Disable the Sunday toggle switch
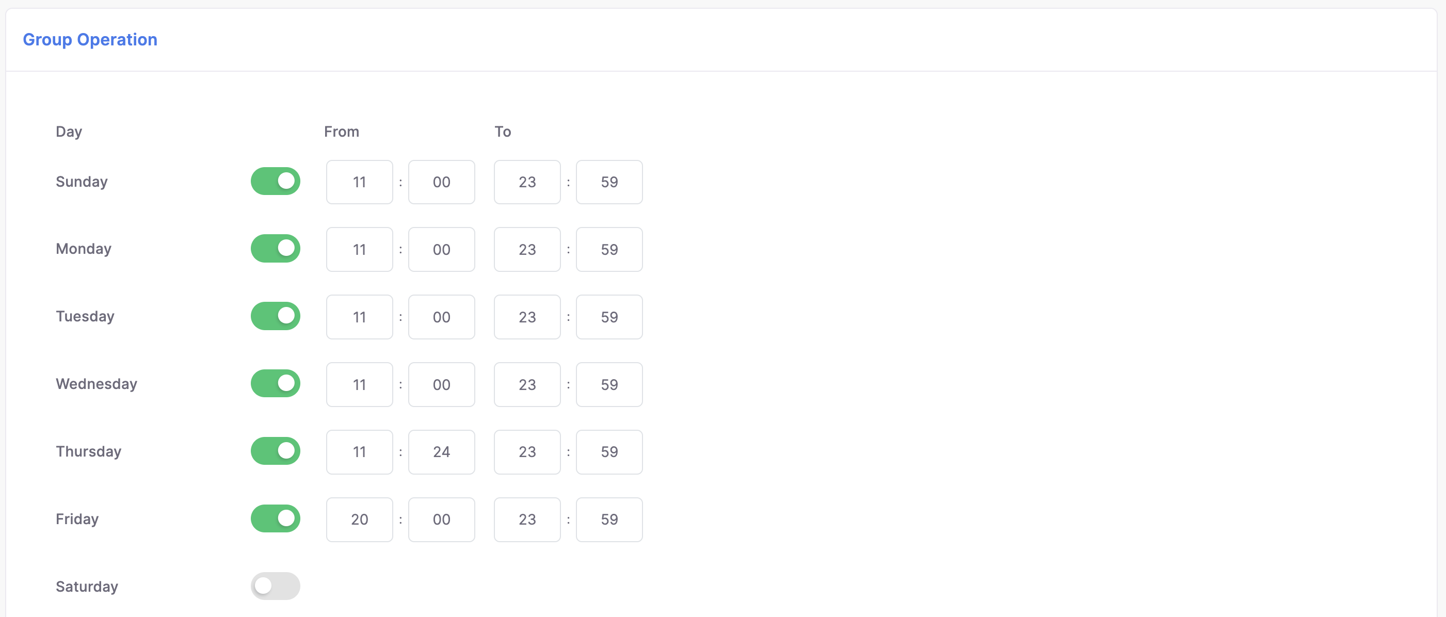This screenshot has width=1446, height=617. 275,181
